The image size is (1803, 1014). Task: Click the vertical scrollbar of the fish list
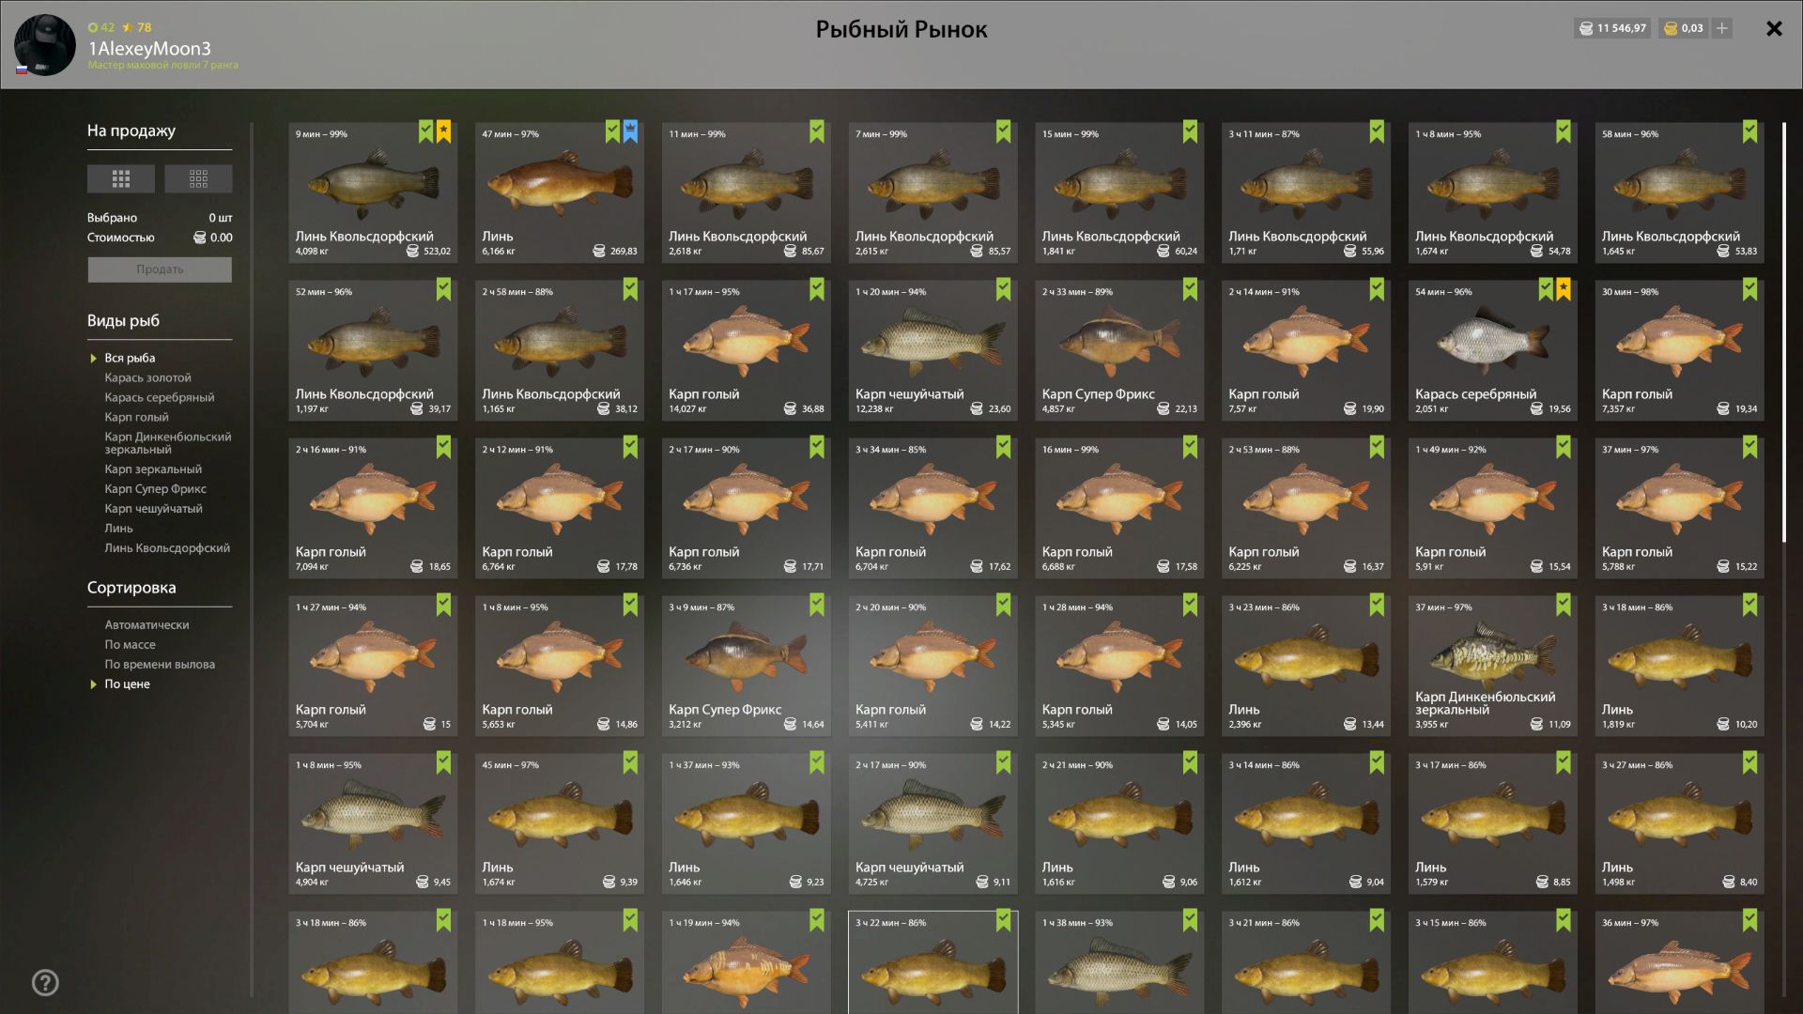(x=1784, y=332)
